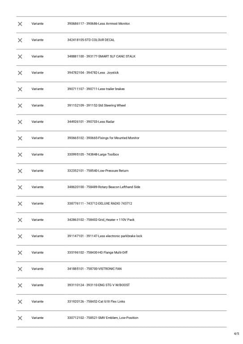Viewport: 243px width, 344px height.
Task: Select ENG STG V W/BOOST entry
Action: 98,285
